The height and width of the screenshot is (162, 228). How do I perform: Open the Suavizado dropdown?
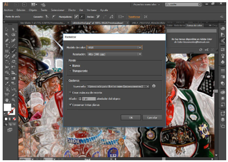point(118,87)
